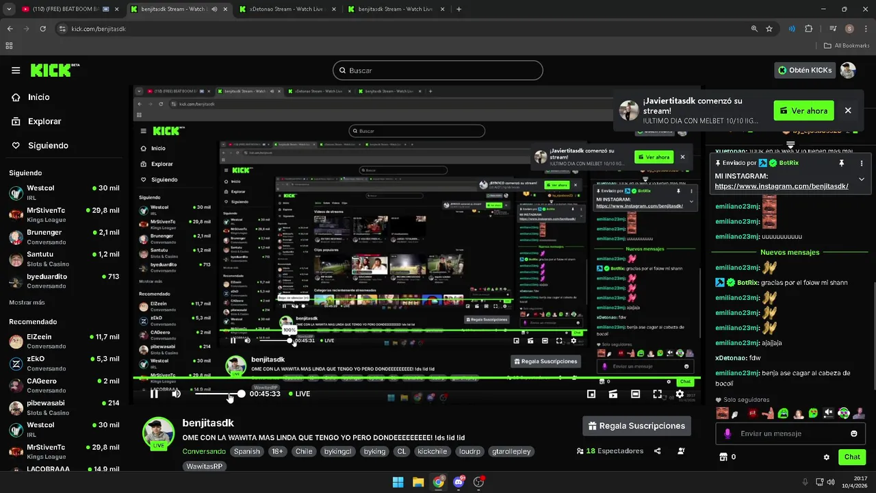Click the share stream icon

pos(657,451)
